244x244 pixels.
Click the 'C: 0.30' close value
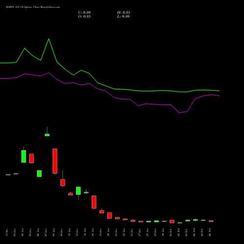point(84,12)
